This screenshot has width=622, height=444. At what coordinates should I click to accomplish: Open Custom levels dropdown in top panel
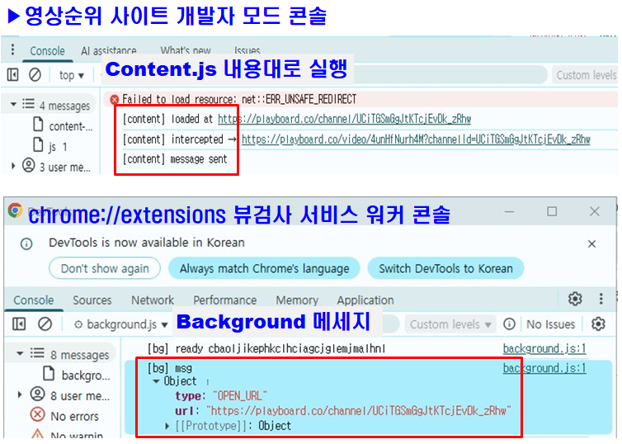point(586,75)
